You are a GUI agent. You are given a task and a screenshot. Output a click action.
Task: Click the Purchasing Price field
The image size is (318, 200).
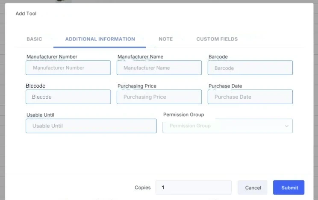pyautogui.click(x=159, y=97)
